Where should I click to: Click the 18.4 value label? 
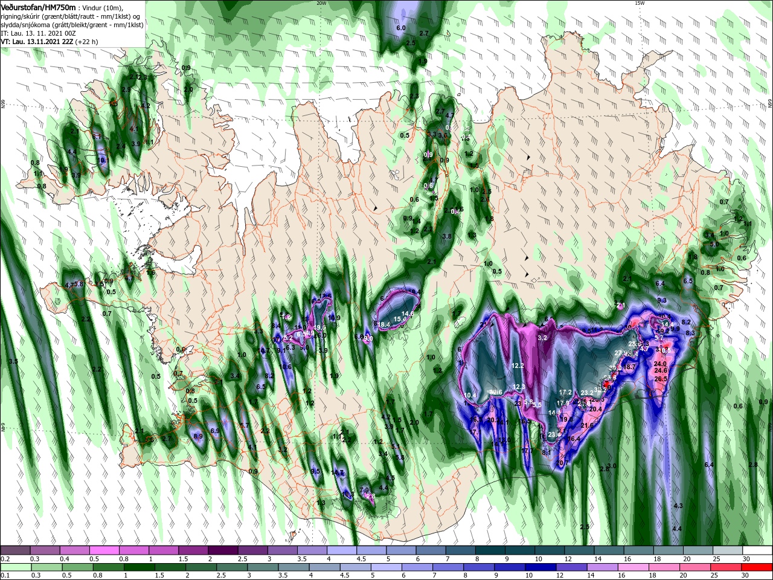tap(384, 324)
